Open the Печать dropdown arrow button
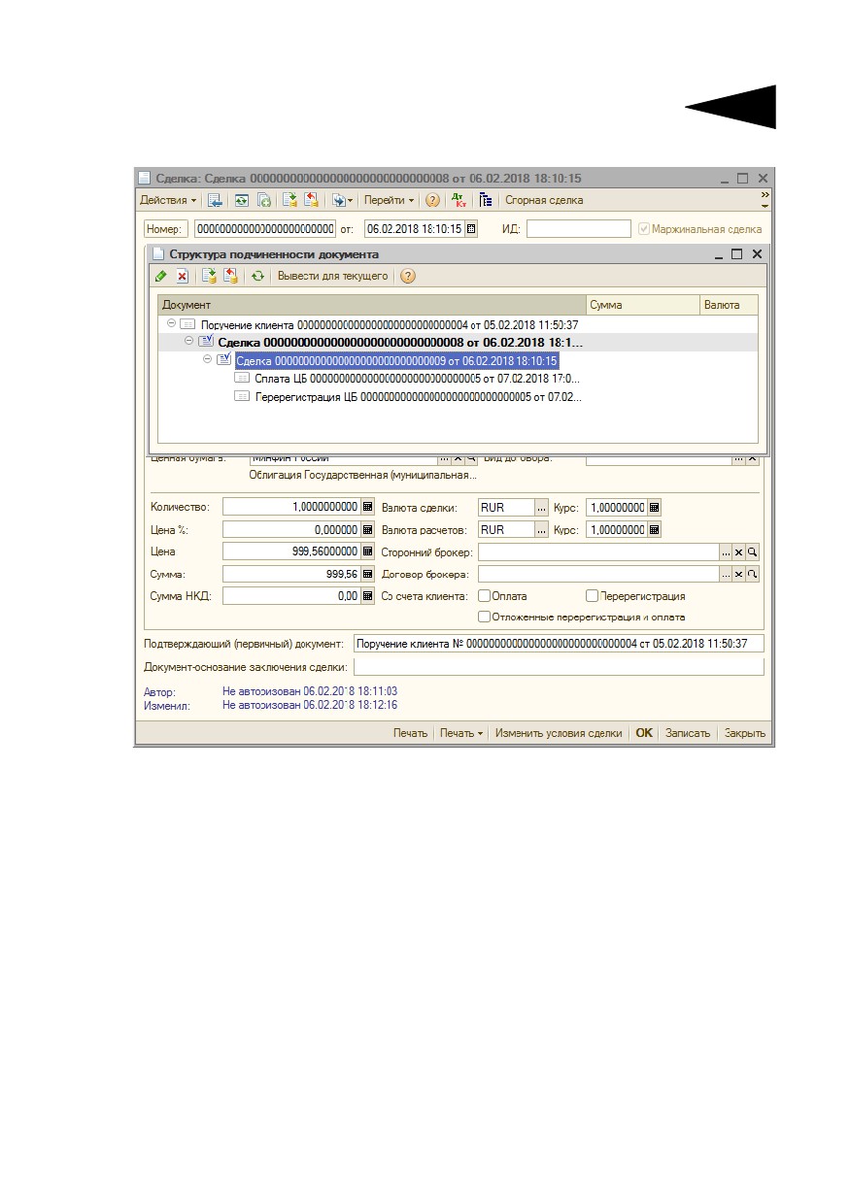850x1203 pixels. [461, 733]
